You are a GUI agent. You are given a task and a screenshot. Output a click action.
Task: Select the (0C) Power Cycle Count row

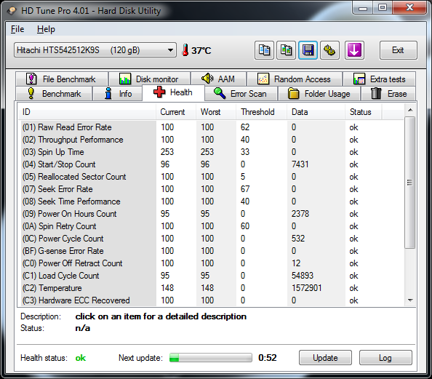211,239
